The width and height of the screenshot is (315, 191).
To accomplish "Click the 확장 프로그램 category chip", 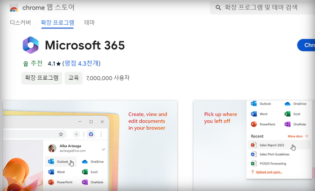I will pos(42,78).
